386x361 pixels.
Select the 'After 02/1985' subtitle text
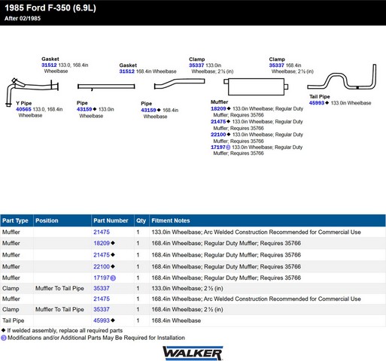tap(23, 18)
